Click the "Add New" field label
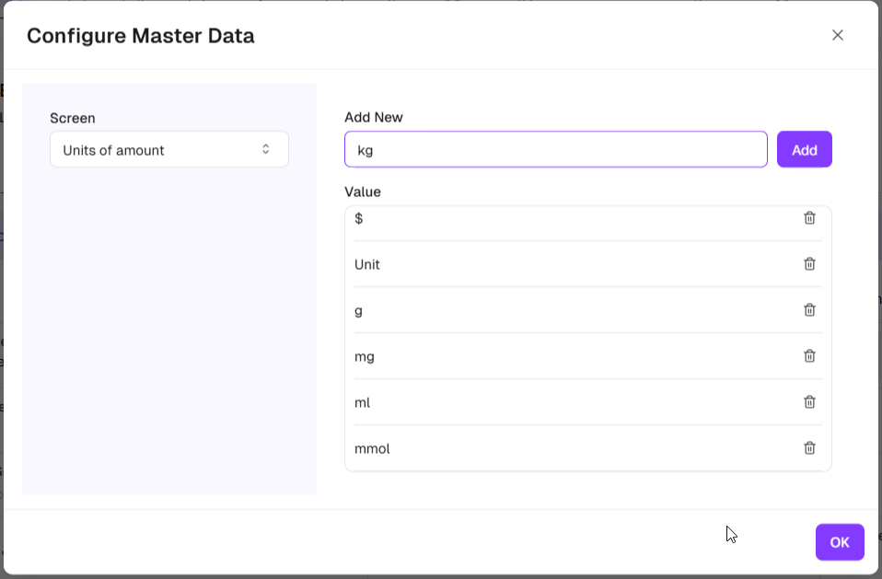This screenshot has width=882, height=579. coord(374,117)
